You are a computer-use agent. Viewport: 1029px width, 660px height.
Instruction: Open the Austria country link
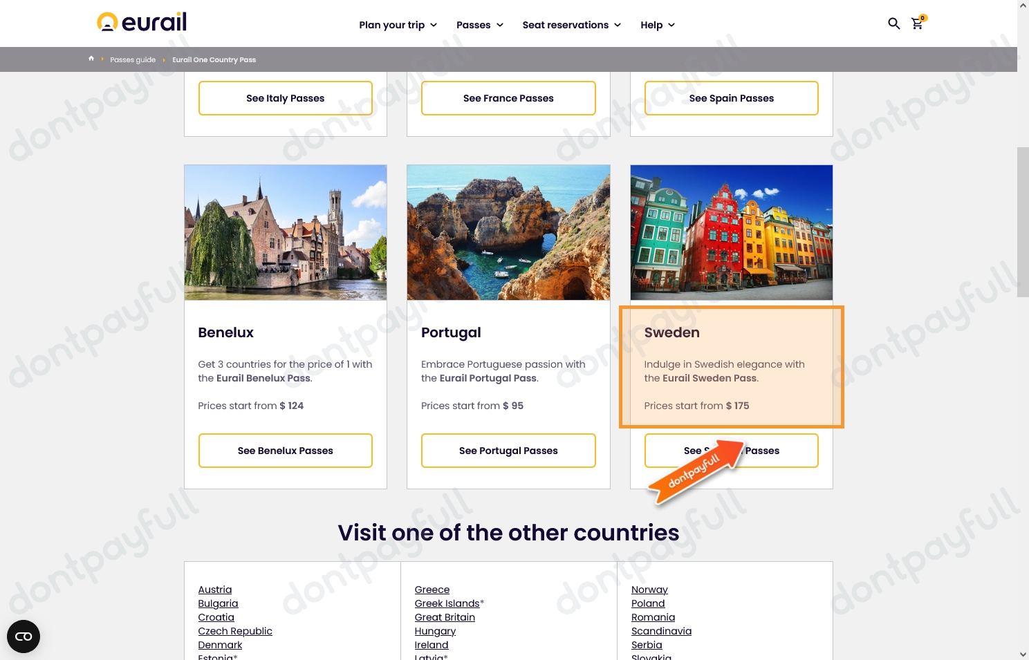pyautogui.click(x=215, y=590)
